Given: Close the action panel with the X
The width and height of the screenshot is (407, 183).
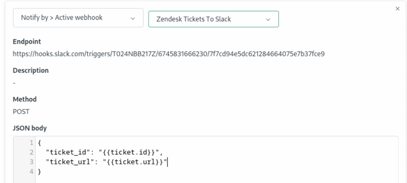Looking at the screenshot, I should pos(397,9).
